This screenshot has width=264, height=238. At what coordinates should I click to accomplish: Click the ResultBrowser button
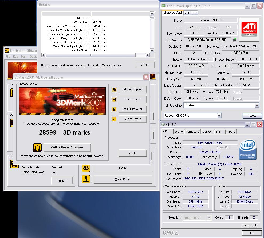(x=132, y=109)
